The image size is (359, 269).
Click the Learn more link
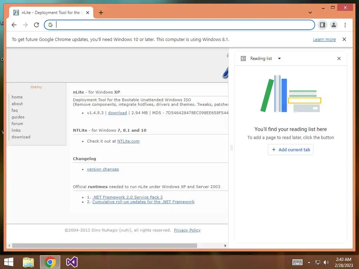pos(324,39)
